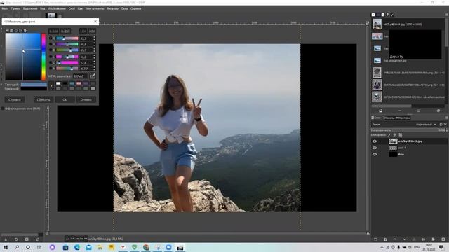449x252 pixels.
Task: Open the Фильтры menu
Action: (112, 8)
